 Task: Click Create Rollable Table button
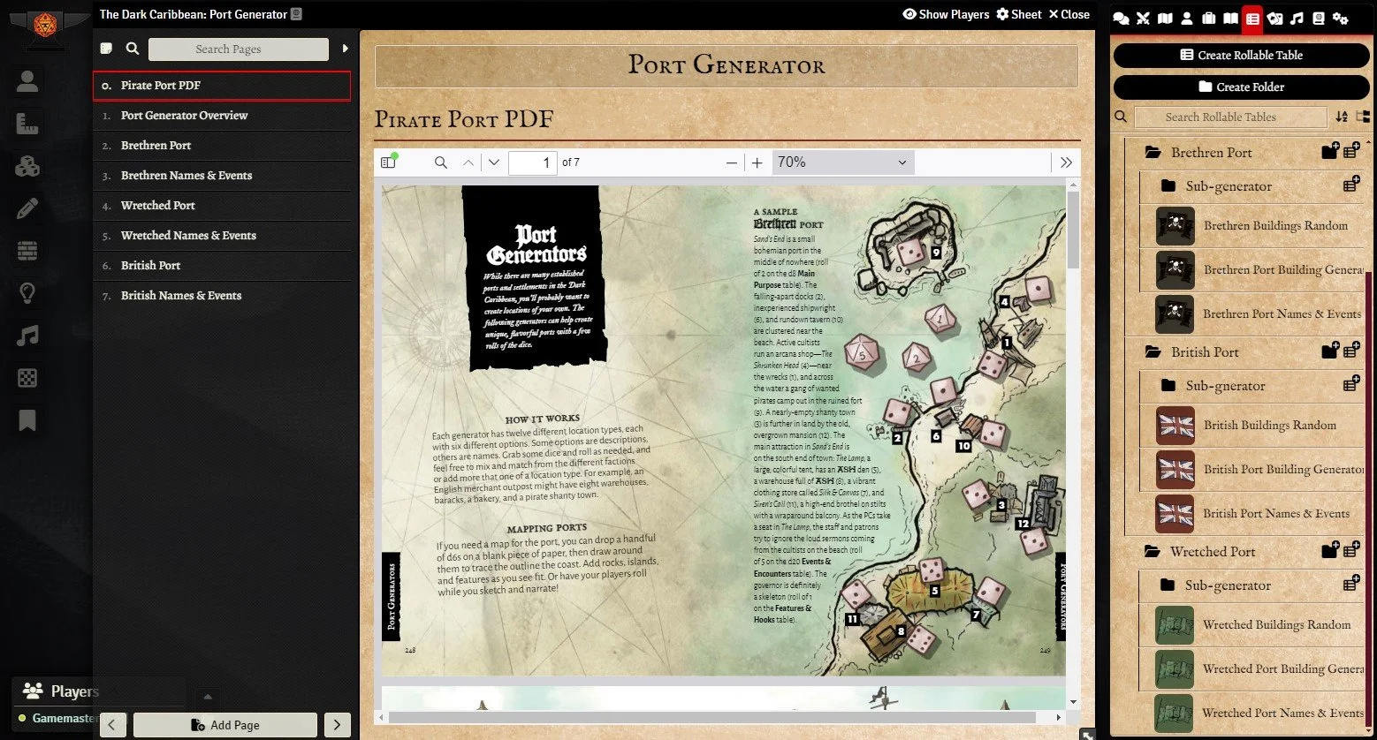(1241, 55)
